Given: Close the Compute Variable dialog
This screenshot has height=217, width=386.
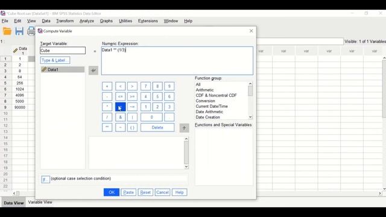Looking at the screenshot, I should [x=251, y=31].
